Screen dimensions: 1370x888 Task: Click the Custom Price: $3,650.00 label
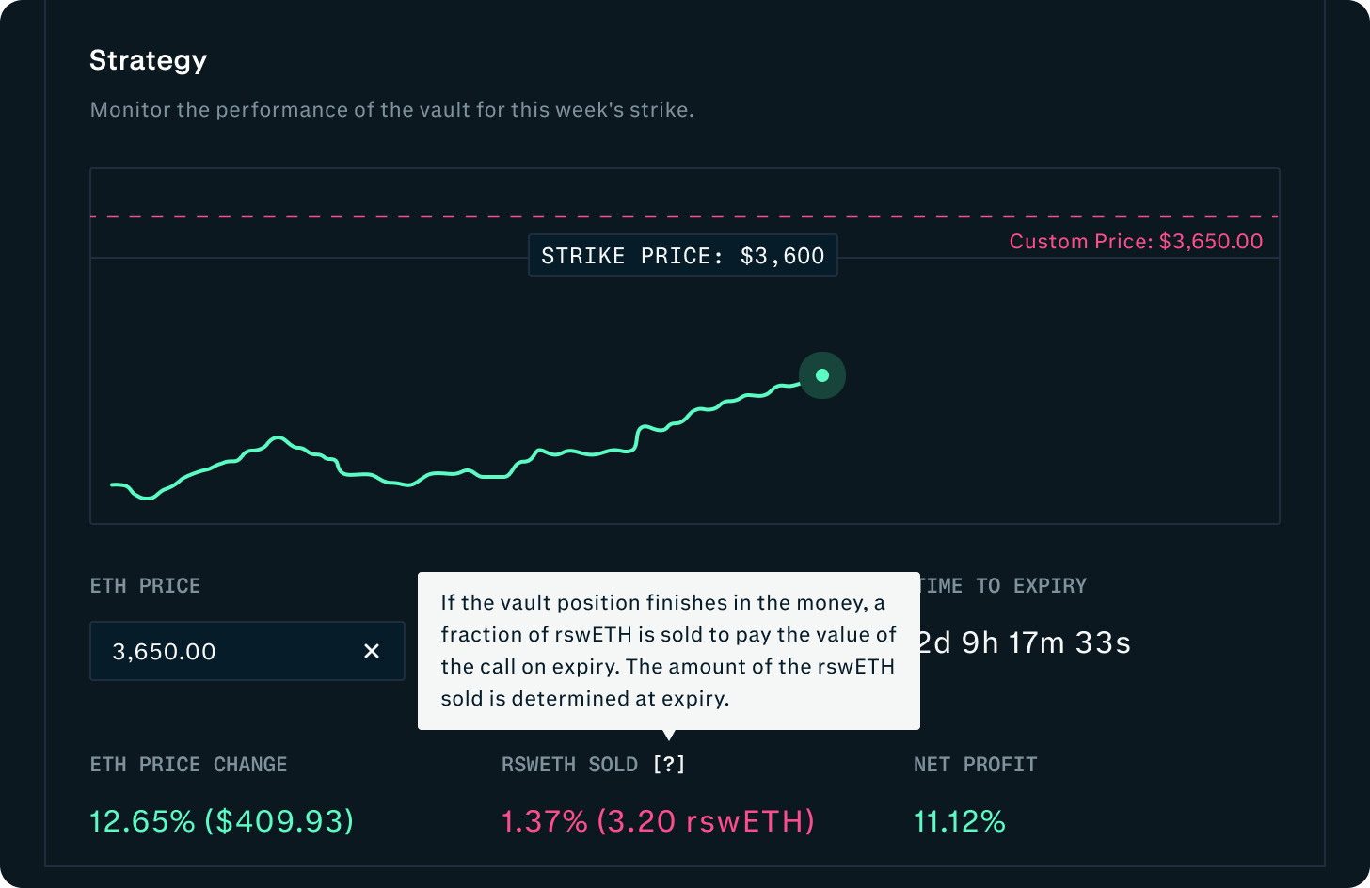(1136, 242)
